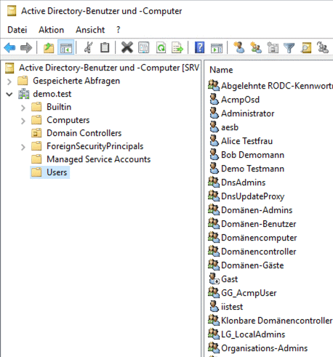
Task: Open Help with the blue question-mark icon
Action: coord(199,47)
